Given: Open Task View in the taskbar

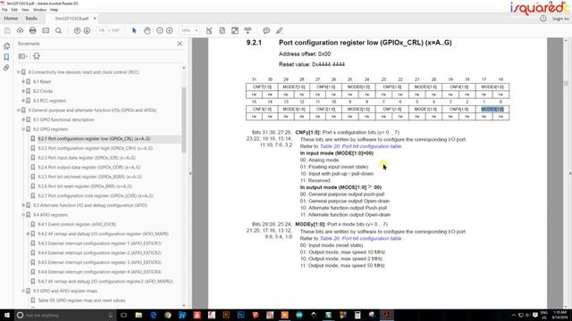Looking at the screenshot, I should click(123, 315).
